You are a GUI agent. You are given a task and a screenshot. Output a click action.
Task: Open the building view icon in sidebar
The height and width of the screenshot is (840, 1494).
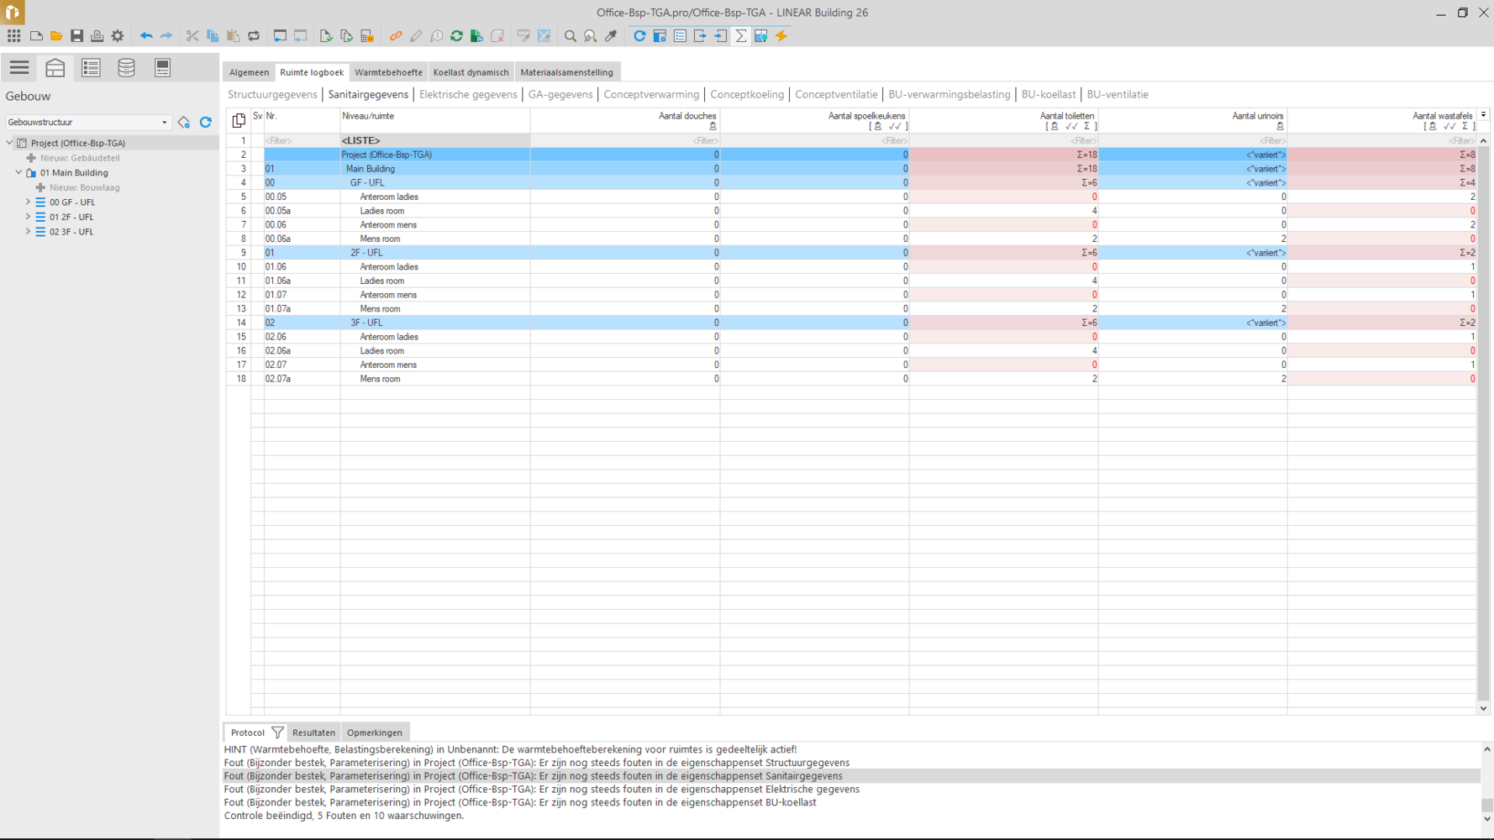(55, 67)
